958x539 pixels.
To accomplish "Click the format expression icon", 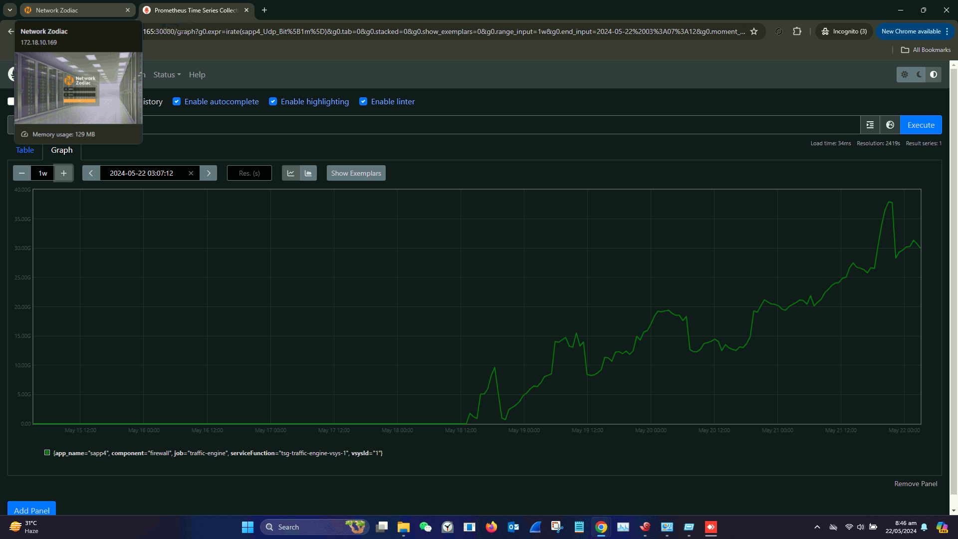I will point(870,125).
